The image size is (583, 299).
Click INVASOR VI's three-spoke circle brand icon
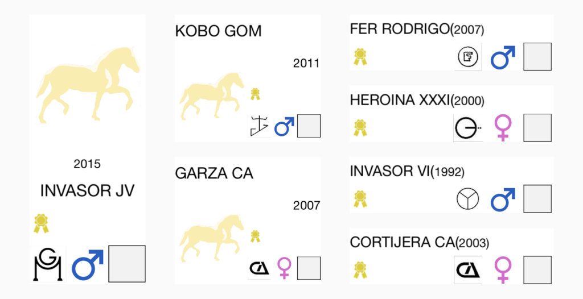pyautogui.click(x=468, y=199)
